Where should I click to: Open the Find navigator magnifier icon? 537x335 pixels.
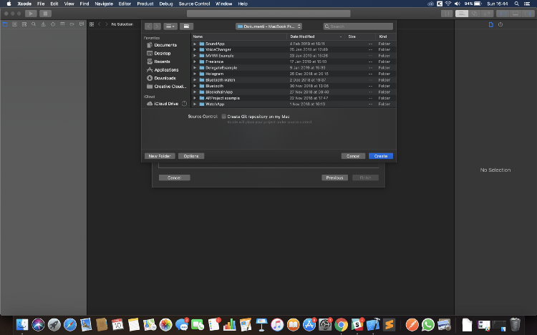(34, 24)
